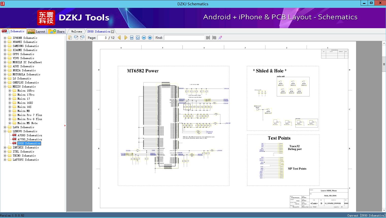Collapse the MEIZU Schematic folder
Image resolution: width=386 pixels, height=218 pixels.
pyautogui.click(x=5, y=87)
